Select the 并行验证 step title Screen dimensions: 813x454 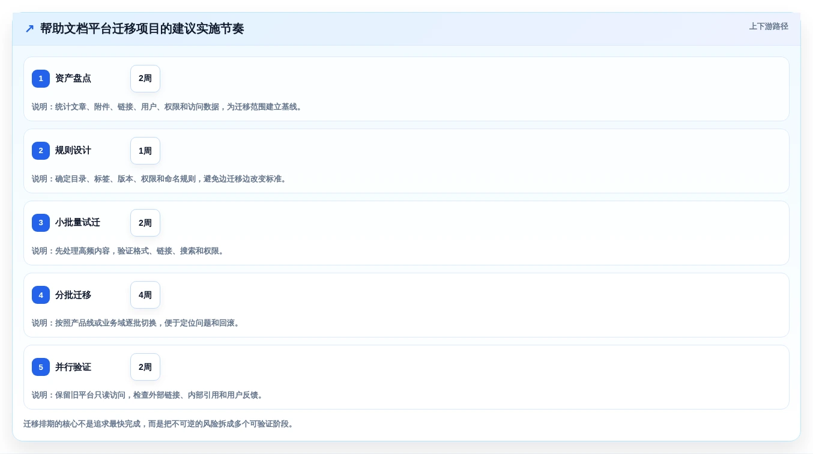tap(73, 367)
